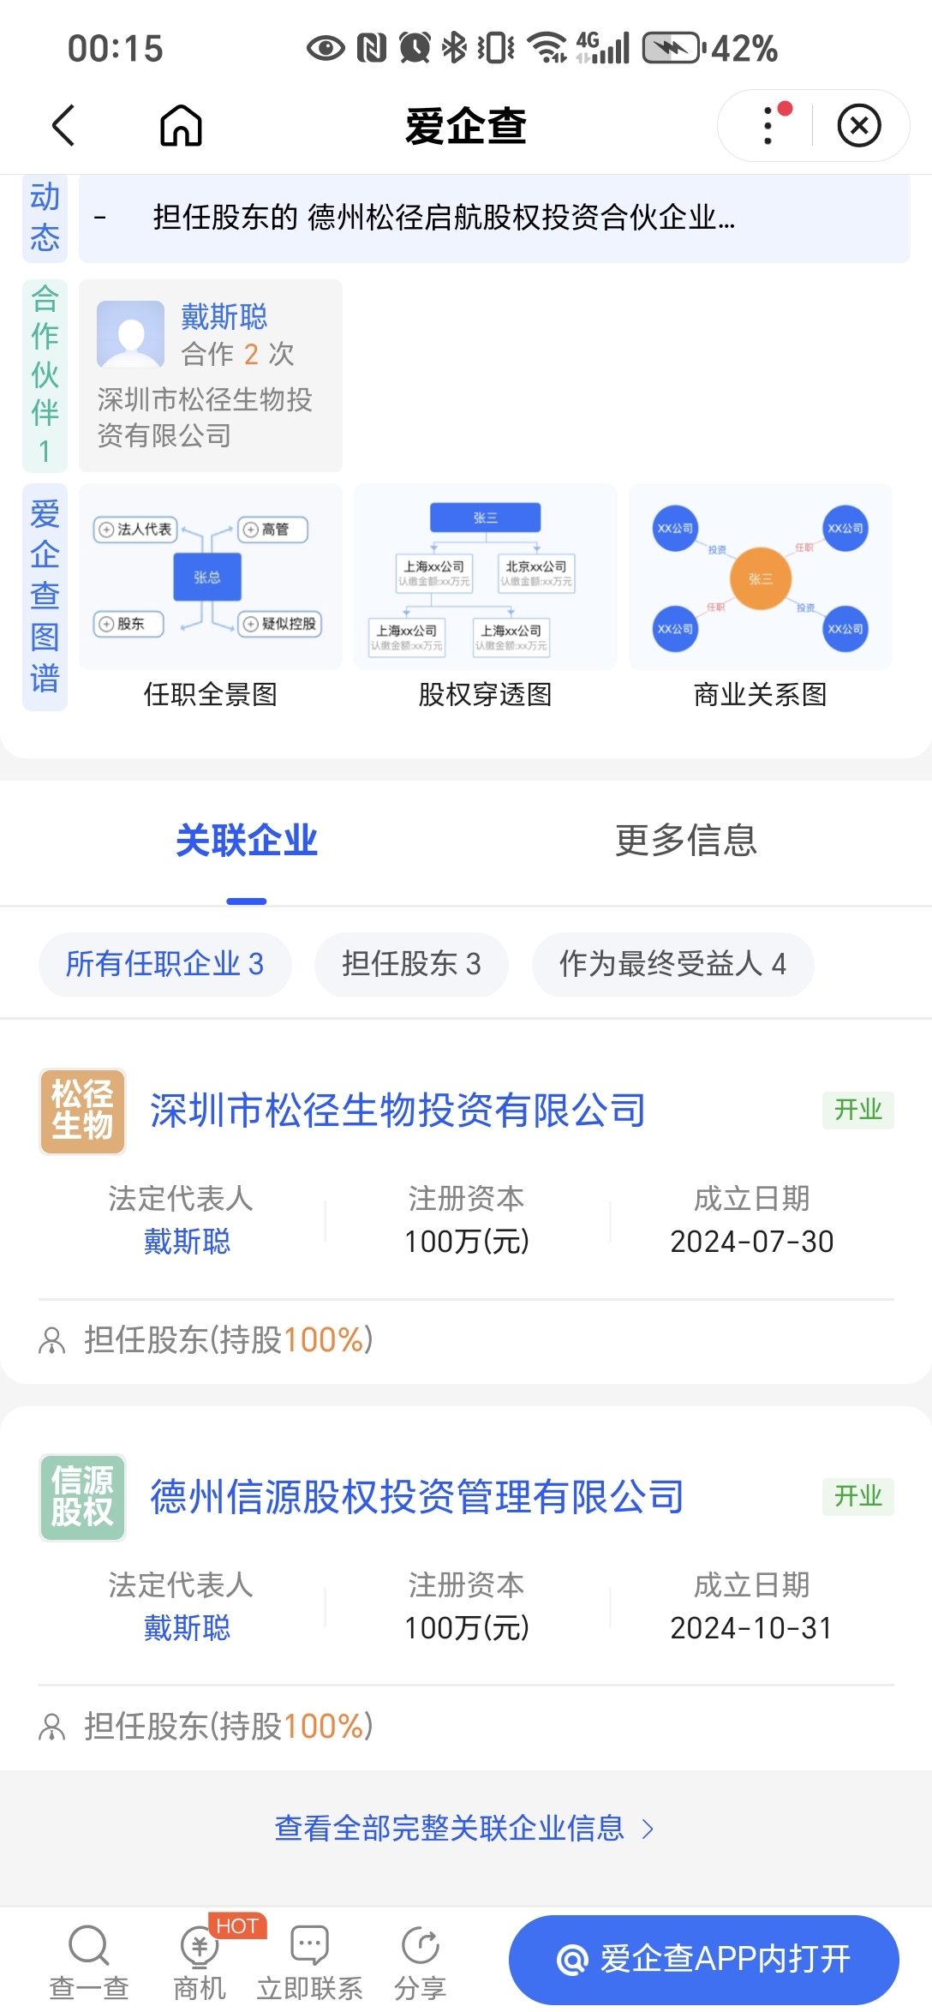932x2012 pixels.
Task: Open 深圳市松径生物投资有限公司 company link
Action: coord(397,1111)
